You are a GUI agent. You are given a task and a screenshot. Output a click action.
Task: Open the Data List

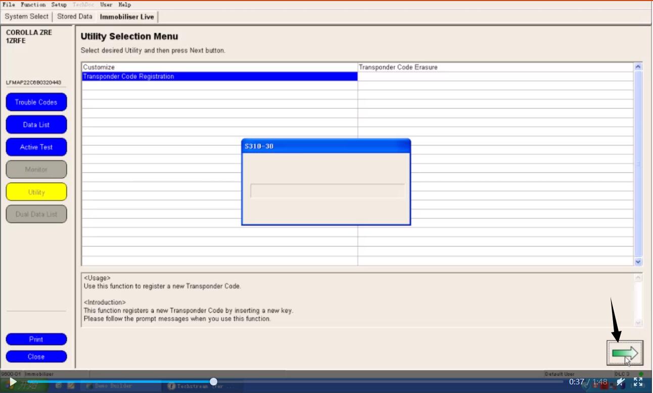coord(36,125)
